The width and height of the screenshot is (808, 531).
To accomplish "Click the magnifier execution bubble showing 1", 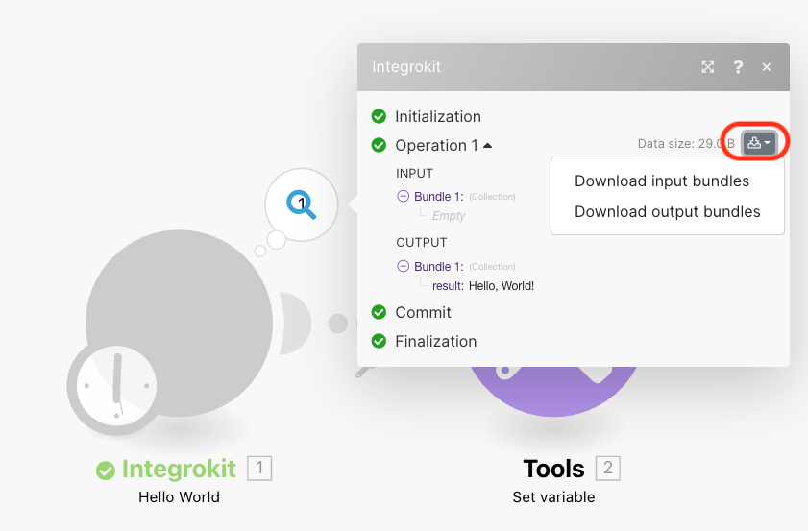I will pos(302,205).
